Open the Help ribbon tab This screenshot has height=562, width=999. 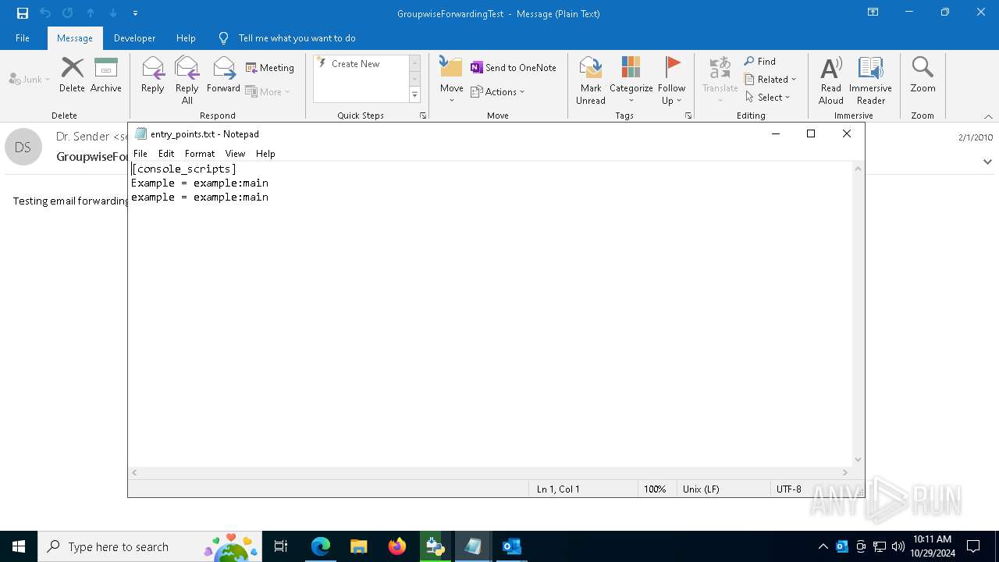point(186,37)
